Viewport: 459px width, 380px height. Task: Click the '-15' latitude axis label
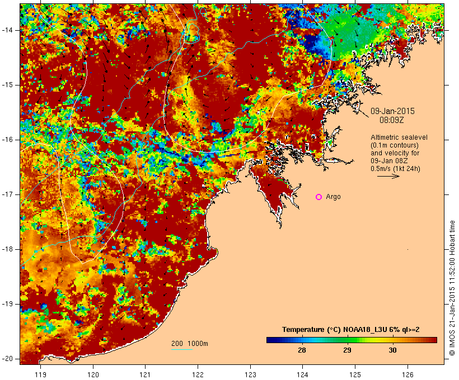click(x=7, y=85)
